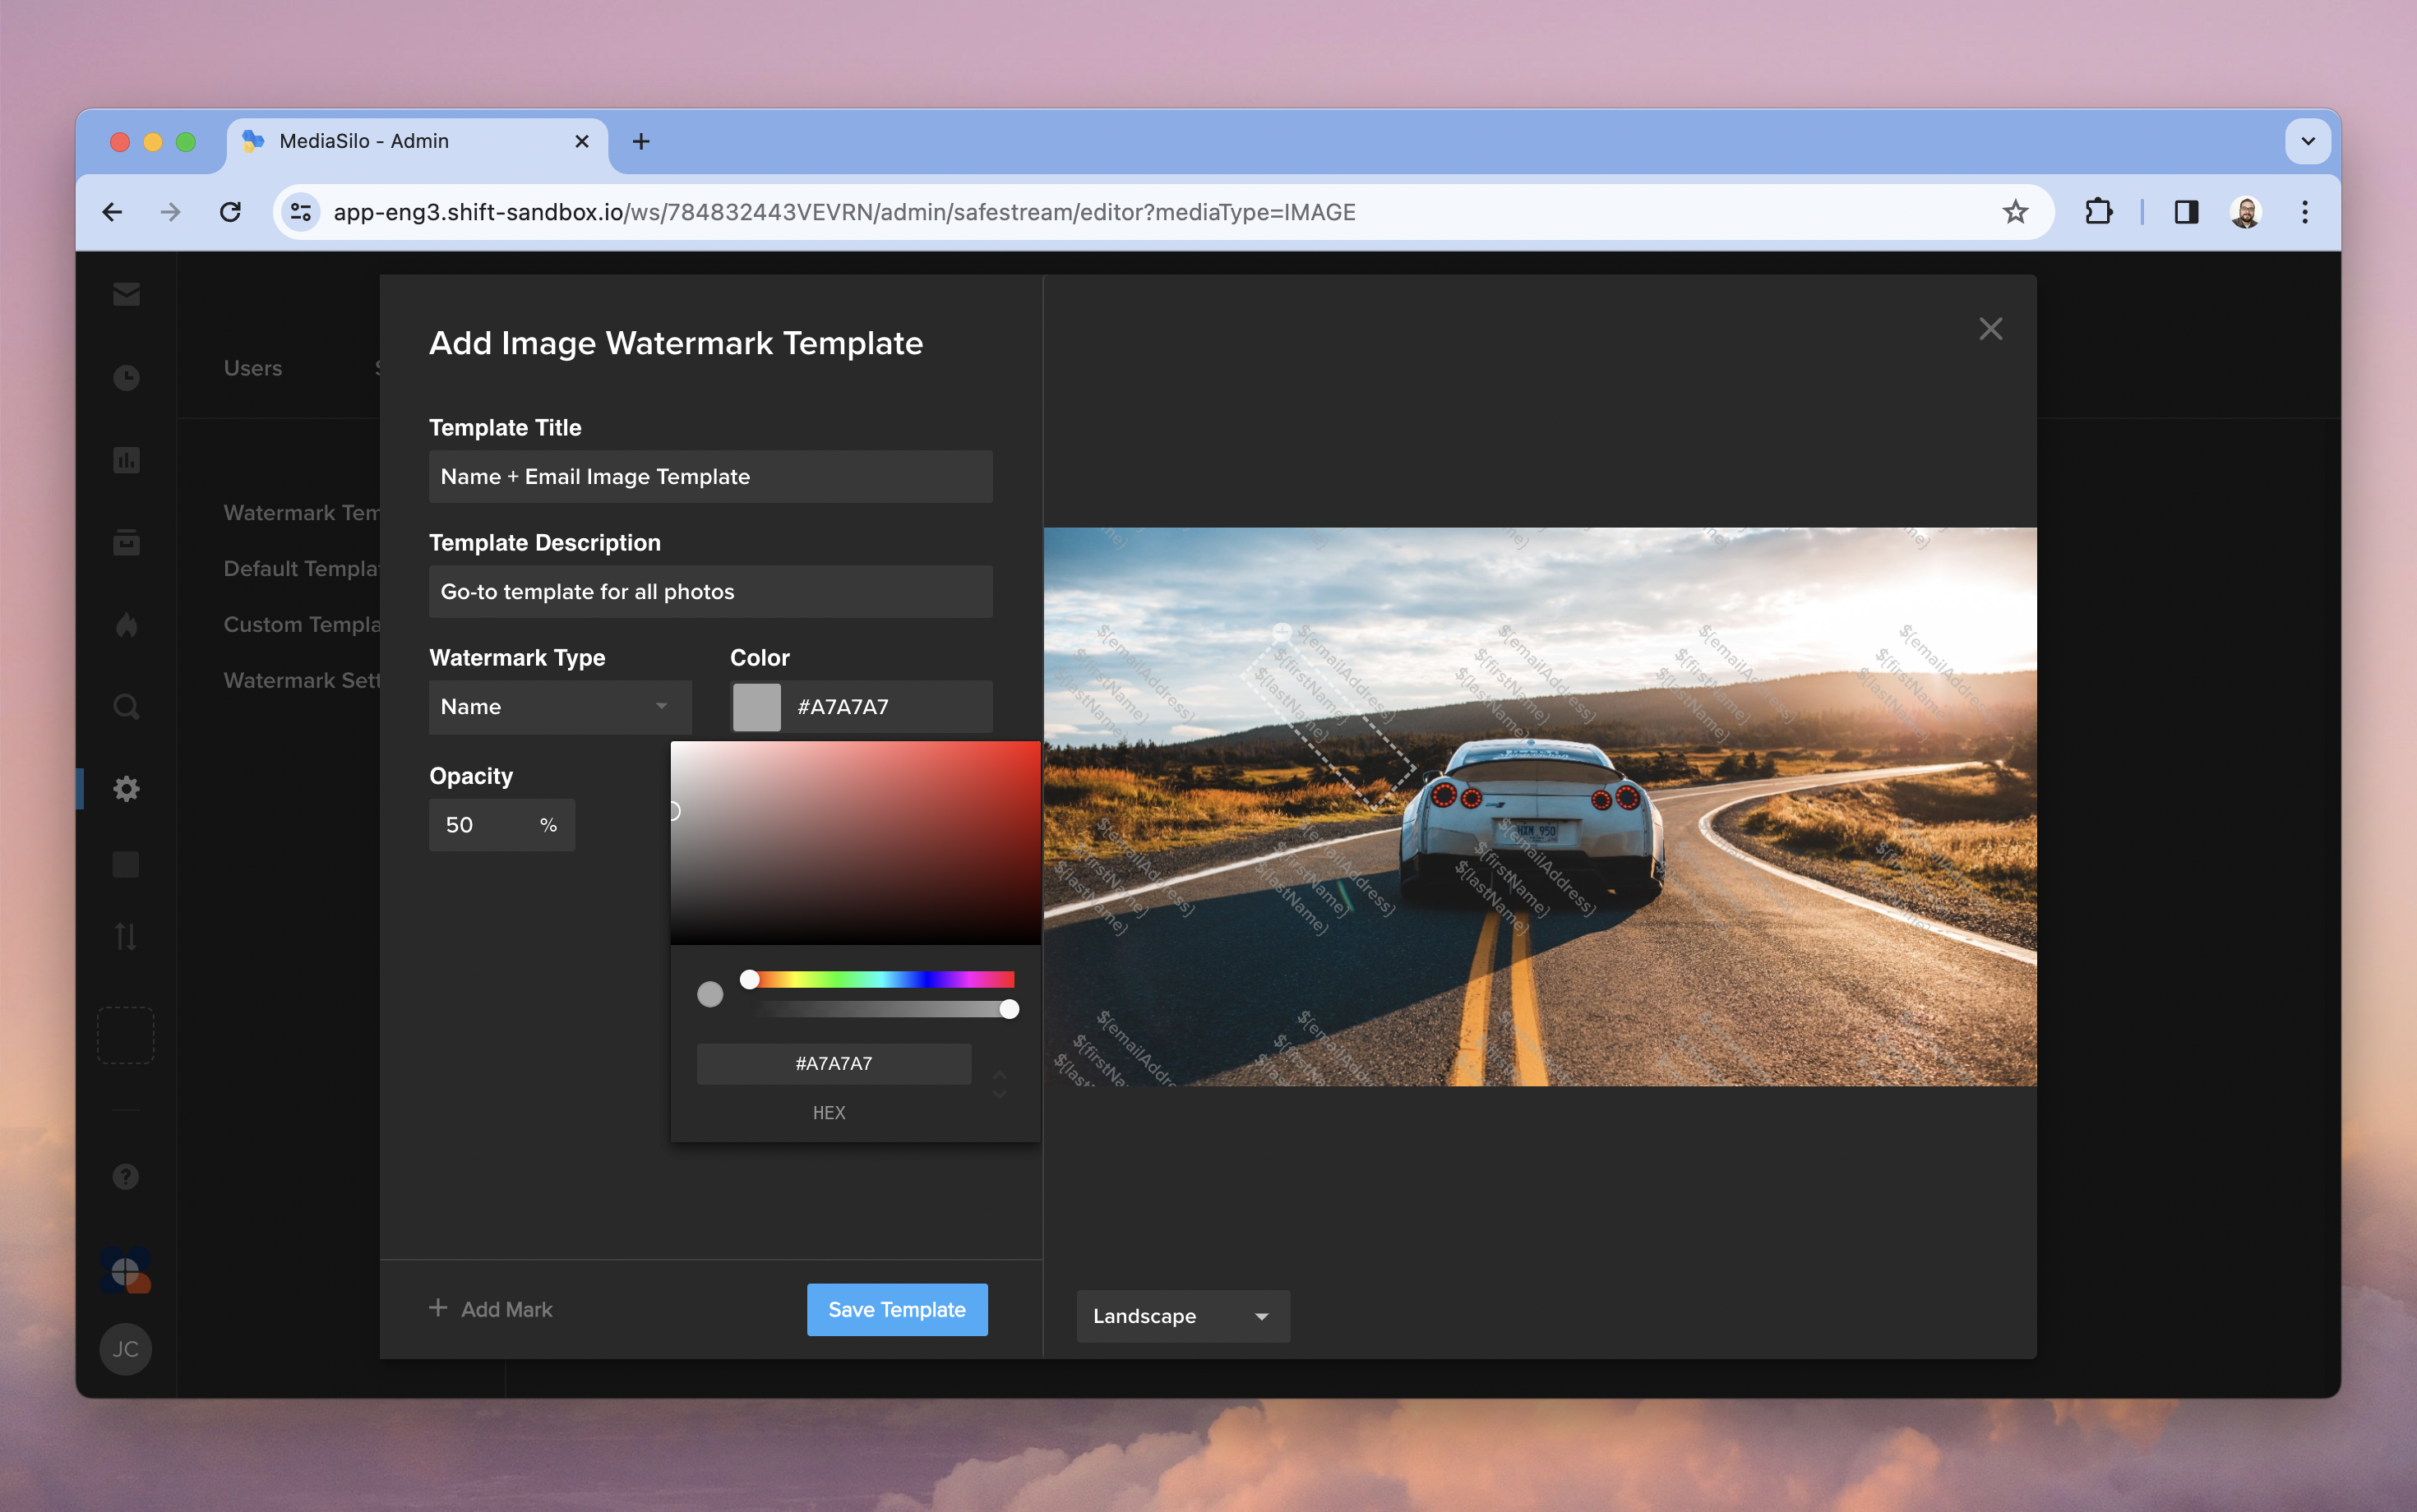This screenshot has height=1512, width=2417.
Task: Open the settings gear icon in sidebar
Action: [126, 789]
